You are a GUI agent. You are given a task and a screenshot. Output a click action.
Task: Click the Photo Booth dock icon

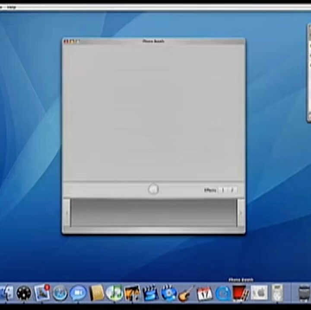(x=241, y=294)
